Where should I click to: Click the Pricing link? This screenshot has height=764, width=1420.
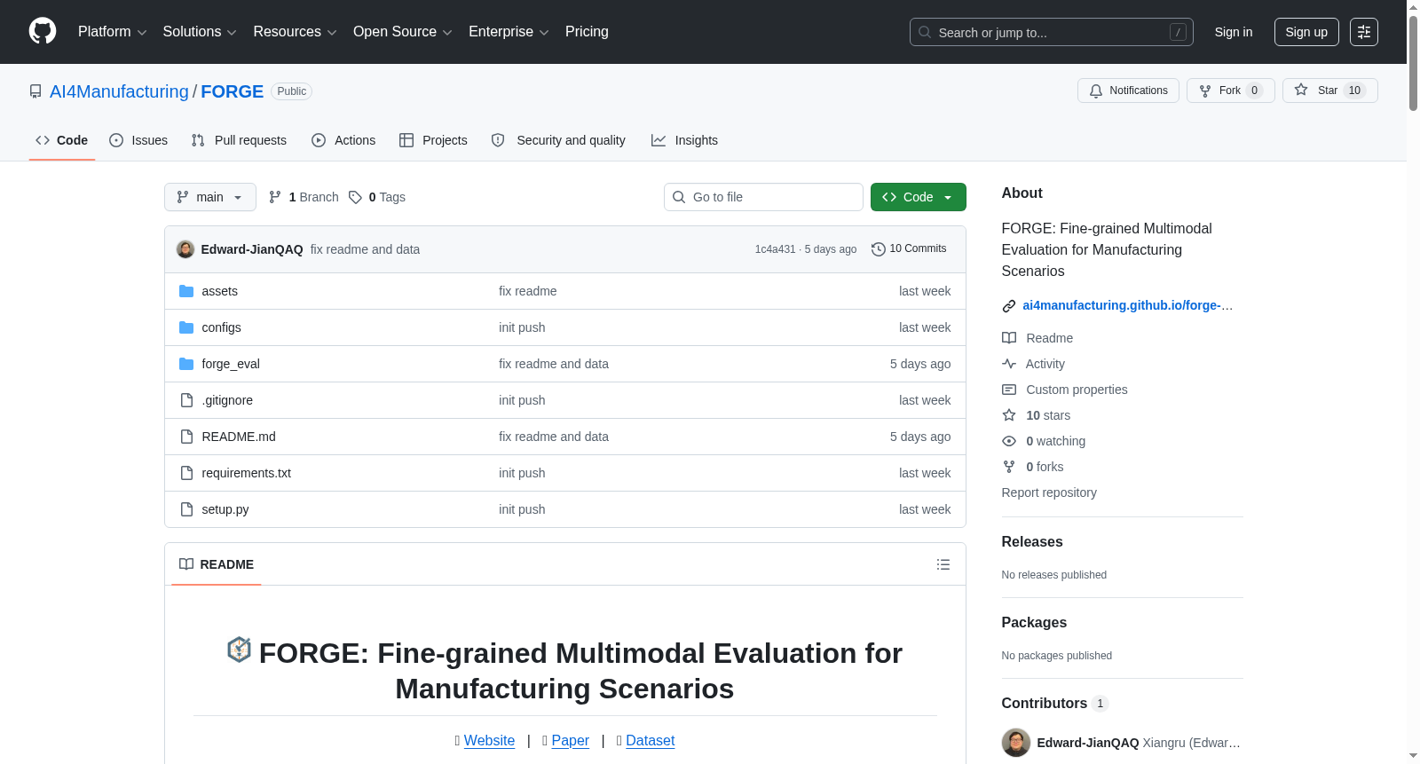(587, 32)
